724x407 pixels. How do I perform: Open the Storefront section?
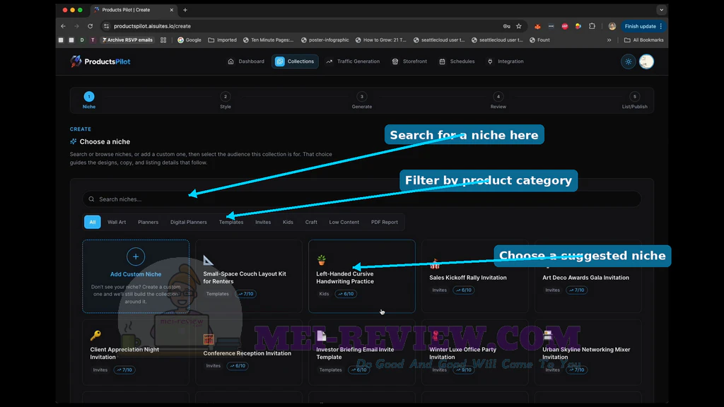[409, 61]
